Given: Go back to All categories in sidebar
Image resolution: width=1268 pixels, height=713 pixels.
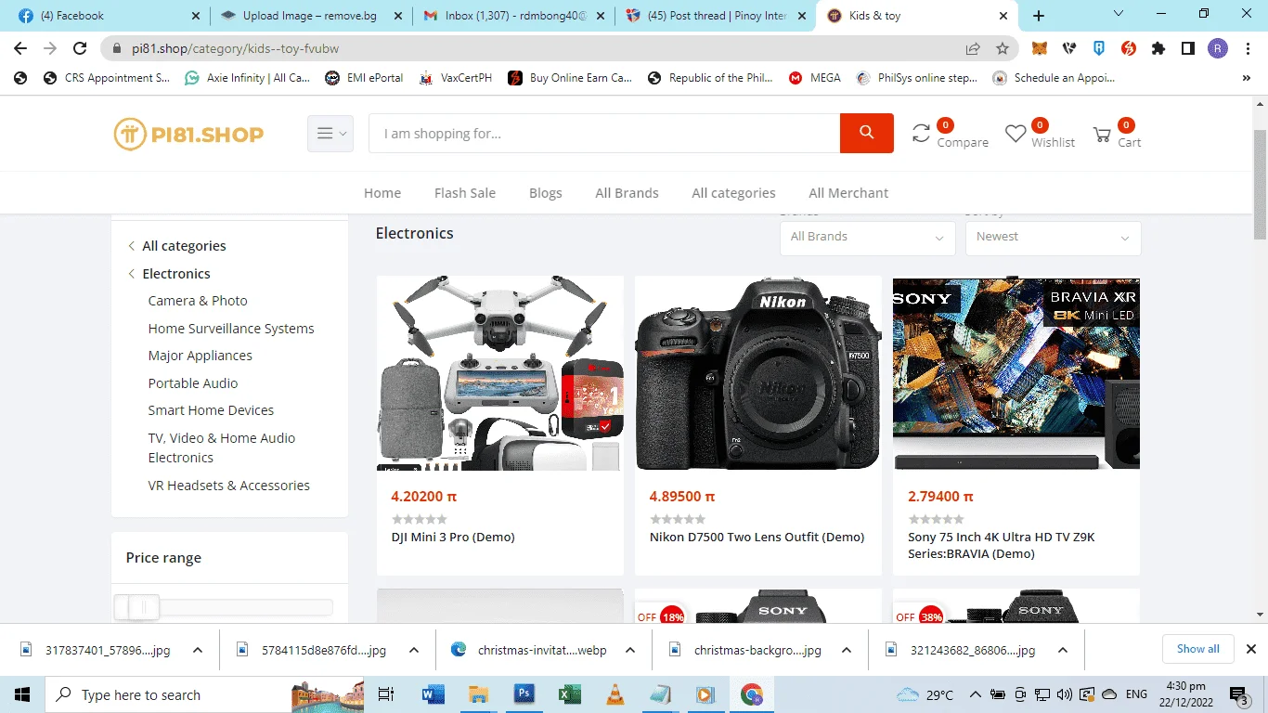Looking at the screenshot, I should tap(184, 246).
